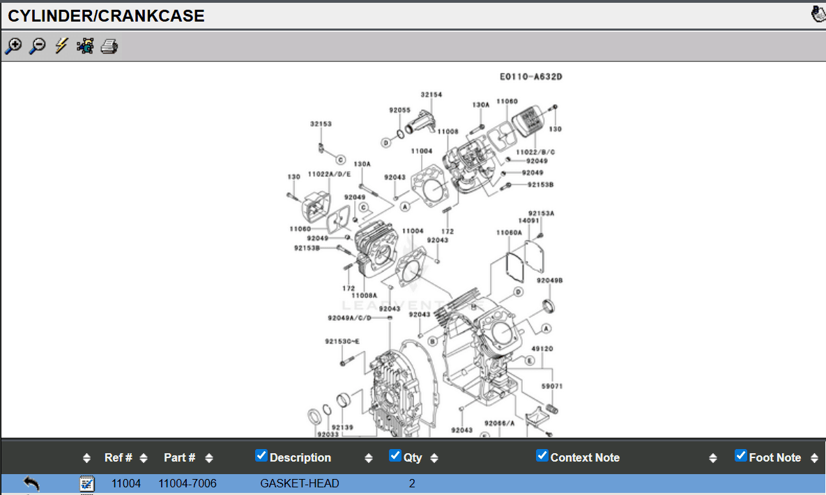Select part number 11004-7006 in the table
Image resolution: width=826 pixels, height=495 pixels.
click(x=188, y=483)
